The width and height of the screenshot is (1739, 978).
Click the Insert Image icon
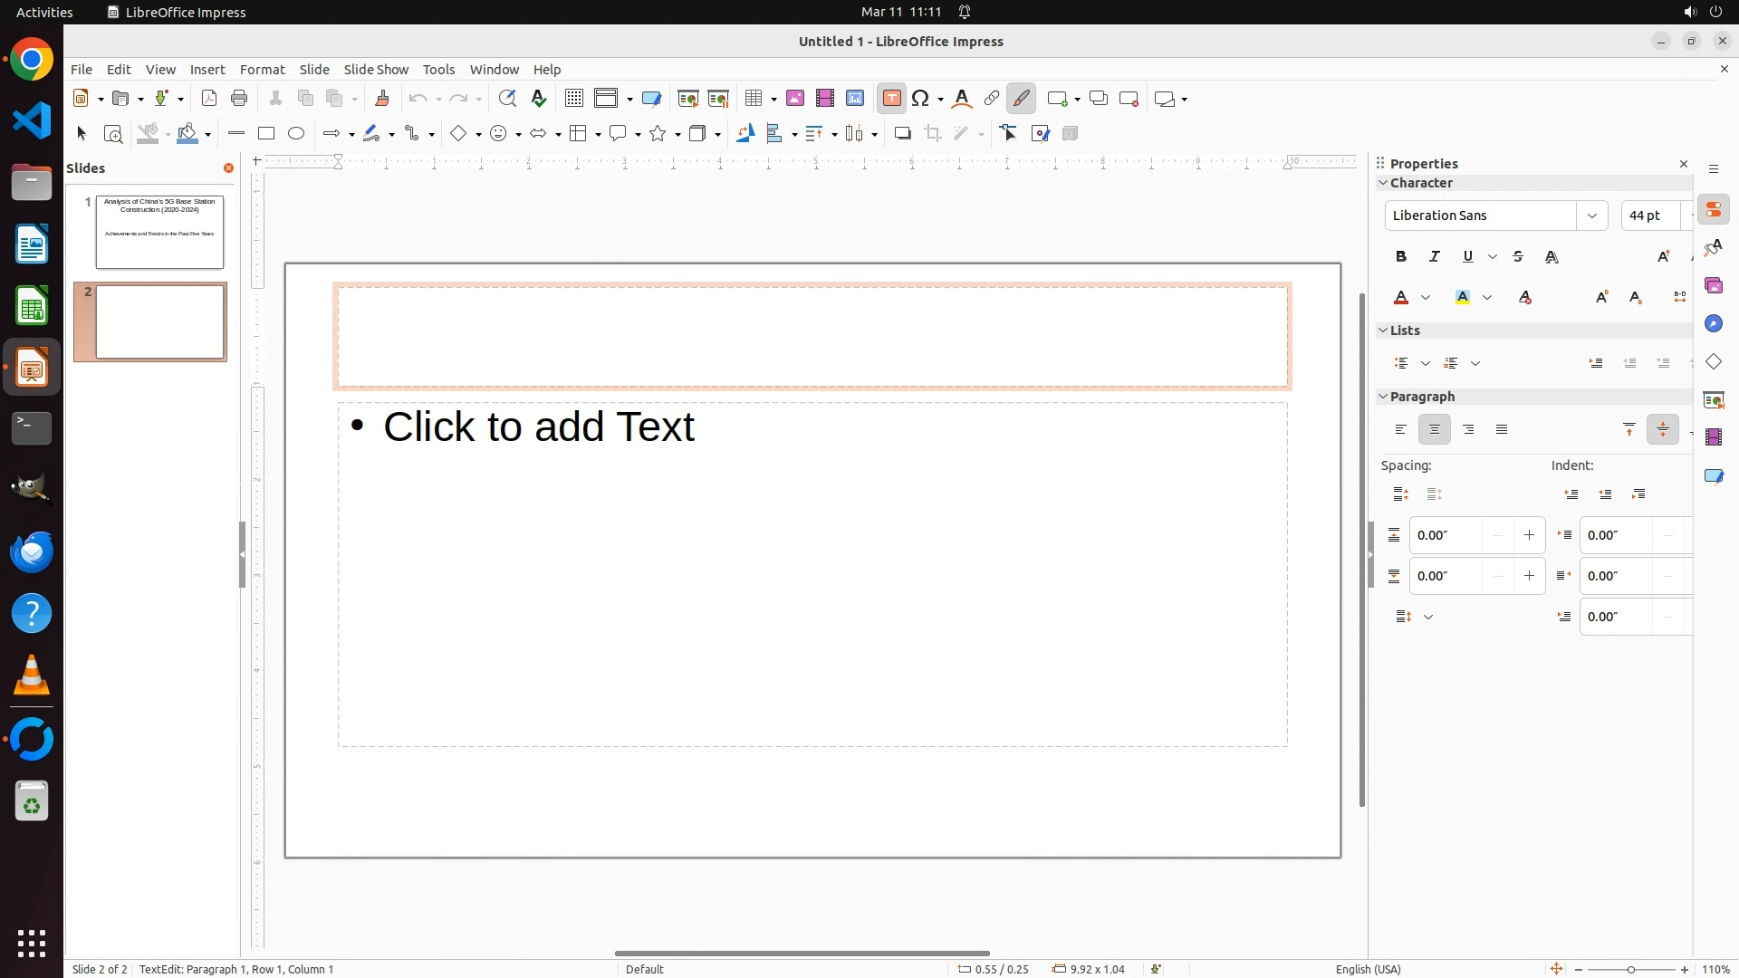click(795, 99)
